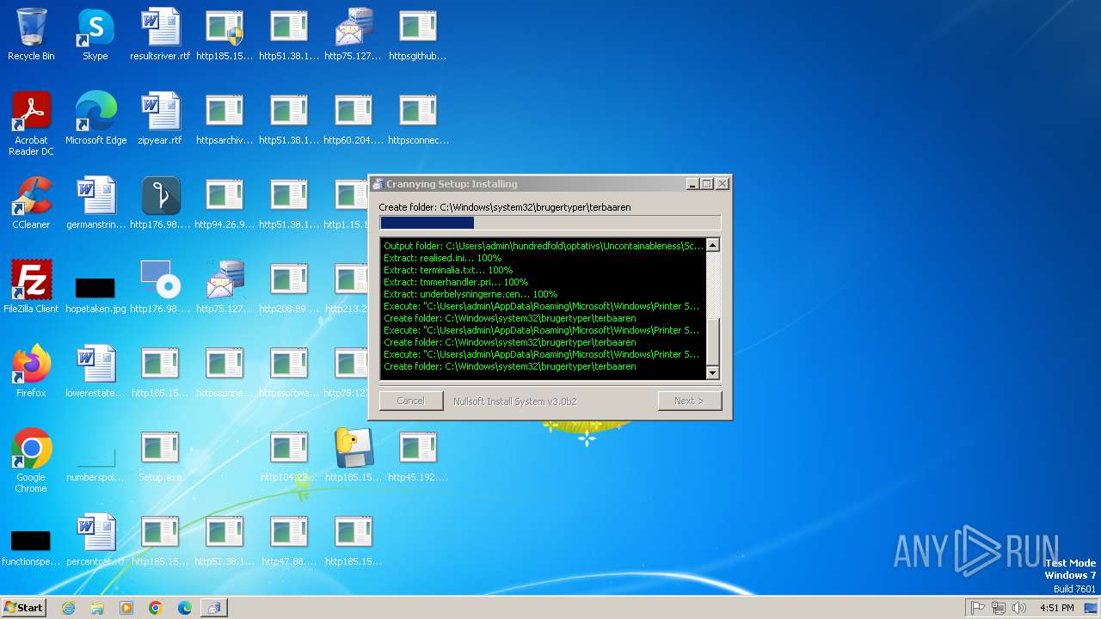Open Windows Media Player taskbar icon

coord(126,608)
